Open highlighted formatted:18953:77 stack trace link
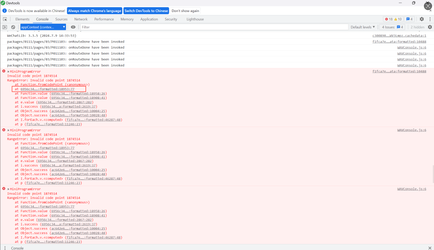The width and height of the screenshot is (434, 250). coord(47,89)
